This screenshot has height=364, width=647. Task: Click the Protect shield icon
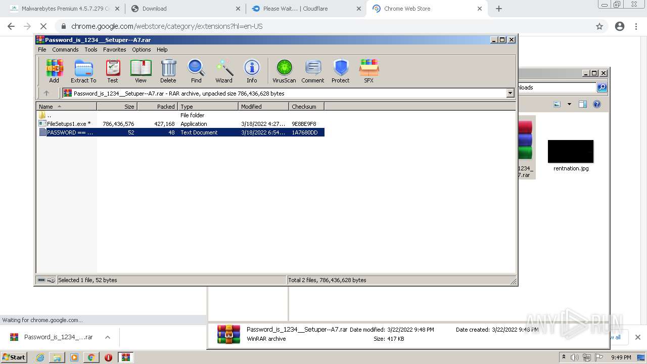(341, 71)
